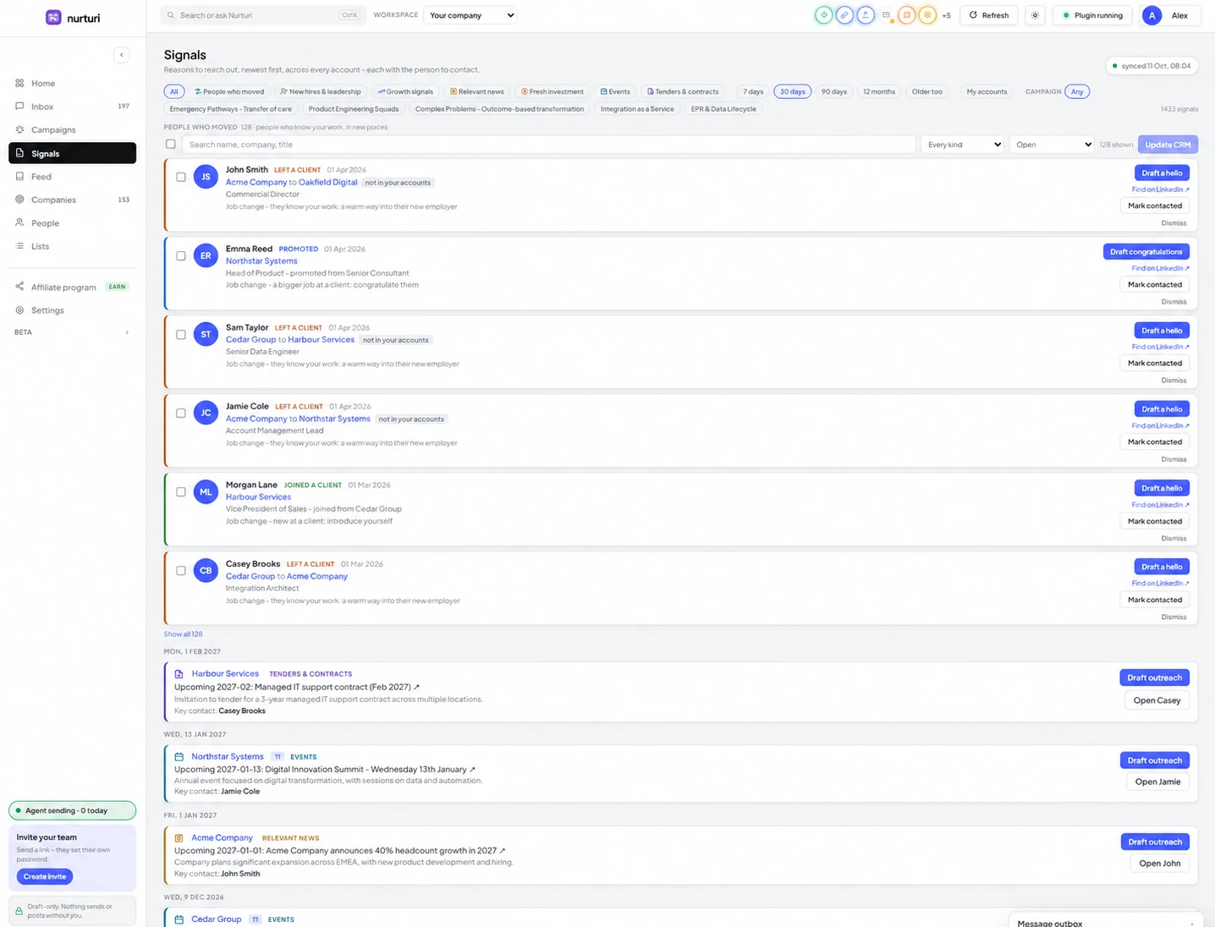1215x927 pixels.
Task: Click the gray message icon with orange dot
Action: pos(887,15)
